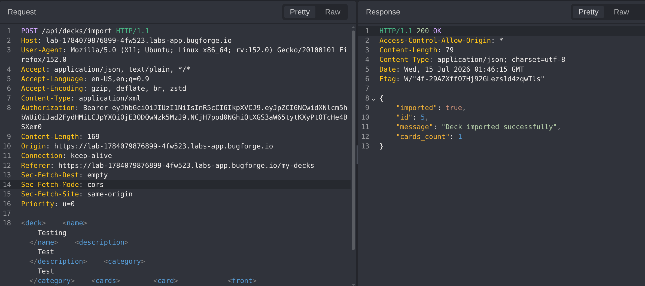Switch Request view to Pretty tab
The width and height of the screenshot is (645, 286).
tap(300, 12)
